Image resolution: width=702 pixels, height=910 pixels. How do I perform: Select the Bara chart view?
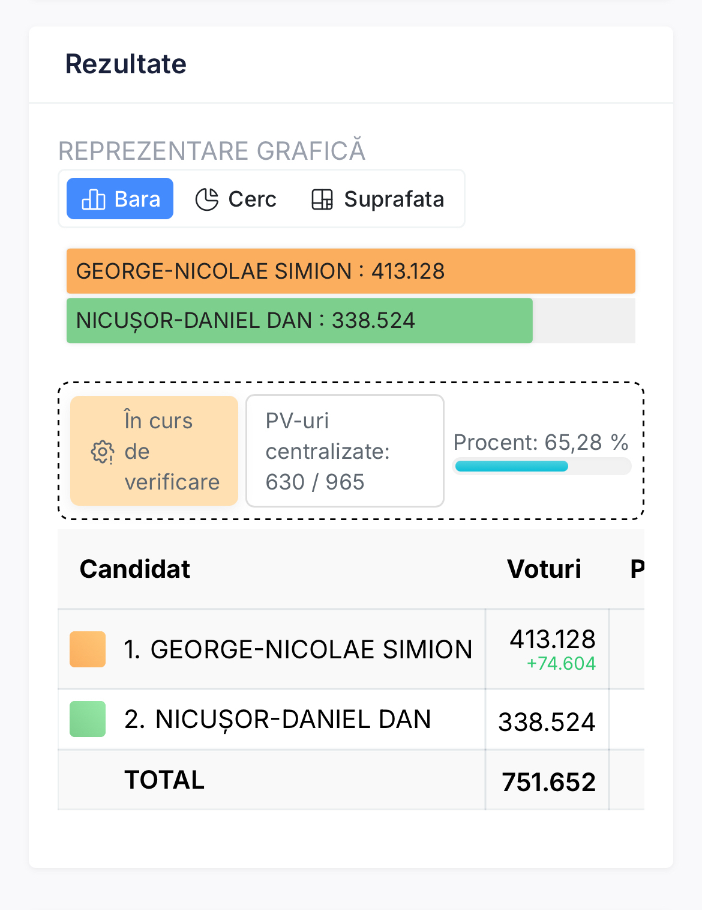click(121, 199)
